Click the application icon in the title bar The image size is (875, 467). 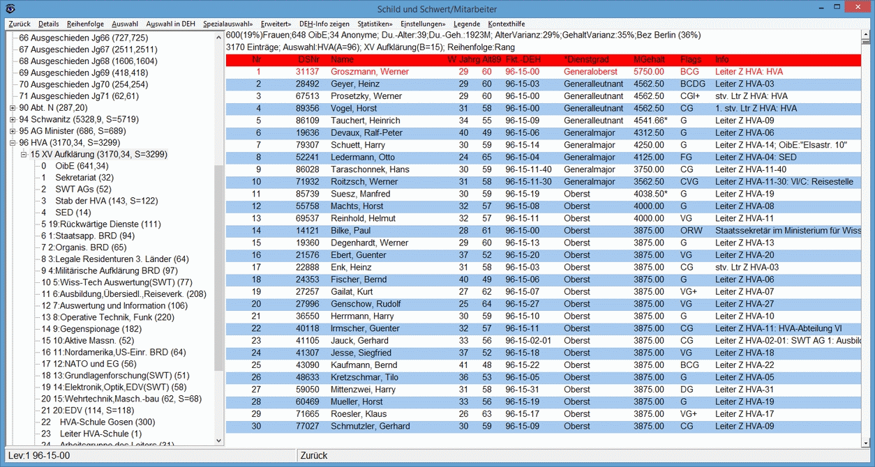(10, 9)
